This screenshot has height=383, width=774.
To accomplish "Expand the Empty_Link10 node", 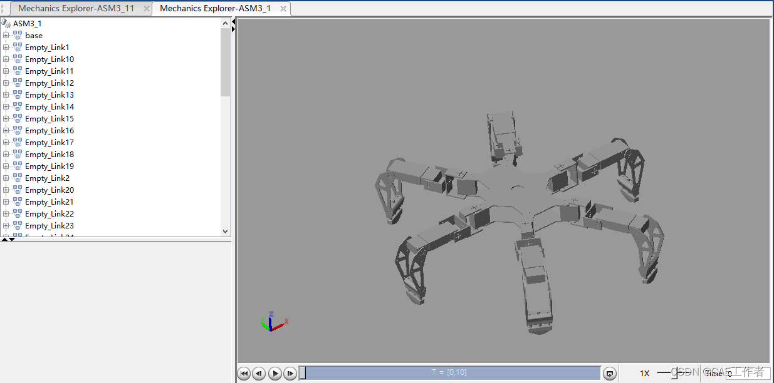I will [6, 59].
